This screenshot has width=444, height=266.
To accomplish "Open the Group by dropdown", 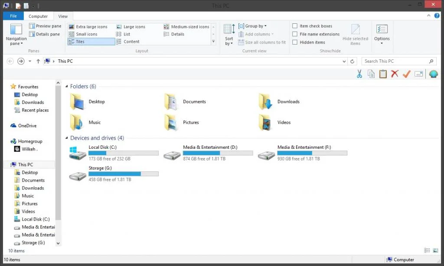I will 253,26.
